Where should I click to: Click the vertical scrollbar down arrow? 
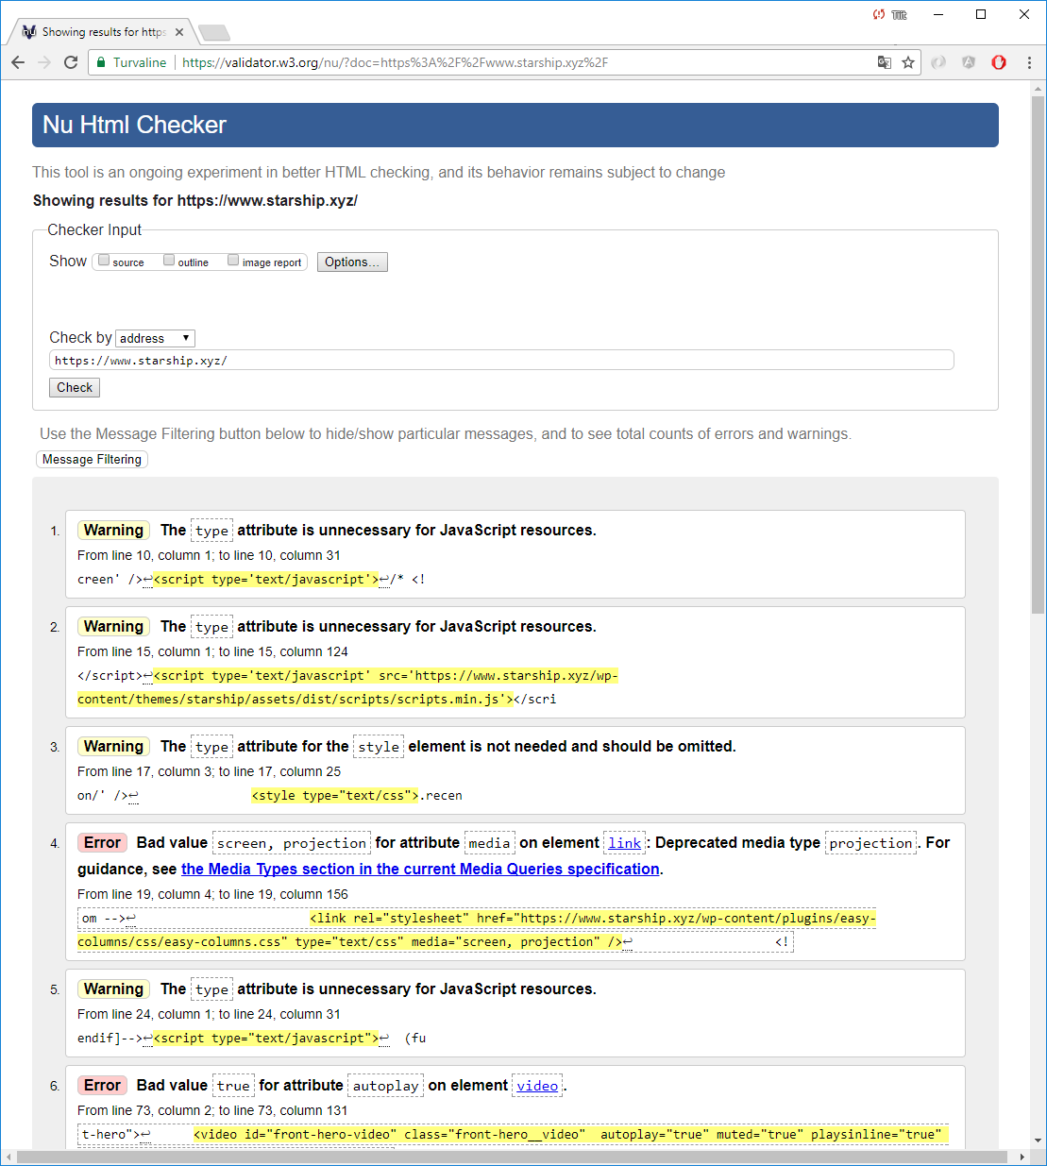click(1038, 1141)
